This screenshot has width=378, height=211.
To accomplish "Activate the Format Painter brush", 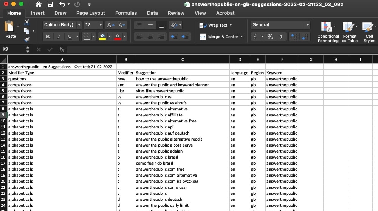I will 27,40.
